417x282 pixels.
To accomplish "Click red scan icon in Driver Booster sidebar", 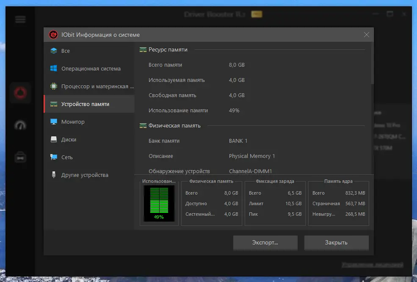I will (20, 93).
